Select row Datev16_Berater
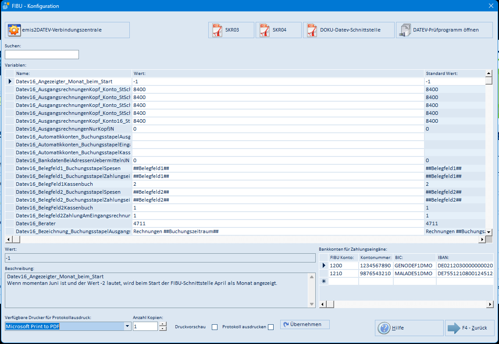499x344 pixels. pos(73,223)
